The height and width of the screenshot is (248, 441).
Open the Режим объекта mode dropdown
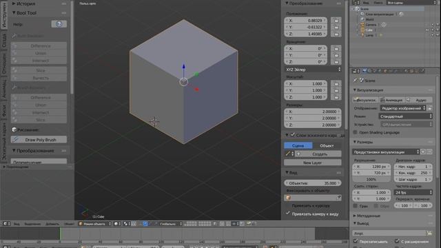(95, 224)
